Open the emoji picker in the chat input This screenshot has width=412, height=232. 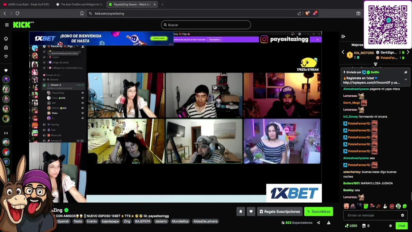402,215
